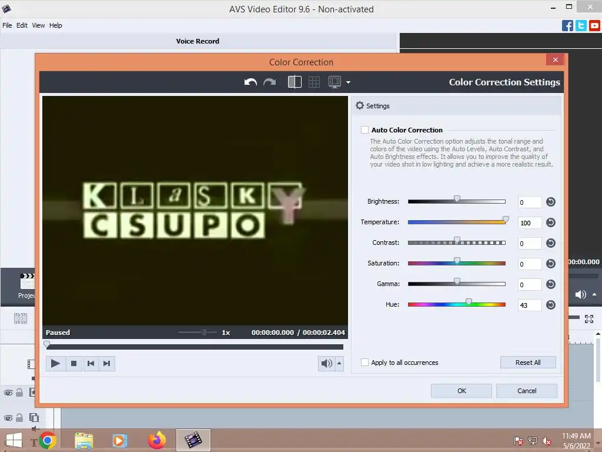This screenshot has width=602, height=452.
Task: Open the Windows Start menu
Action: click(14, 440)
